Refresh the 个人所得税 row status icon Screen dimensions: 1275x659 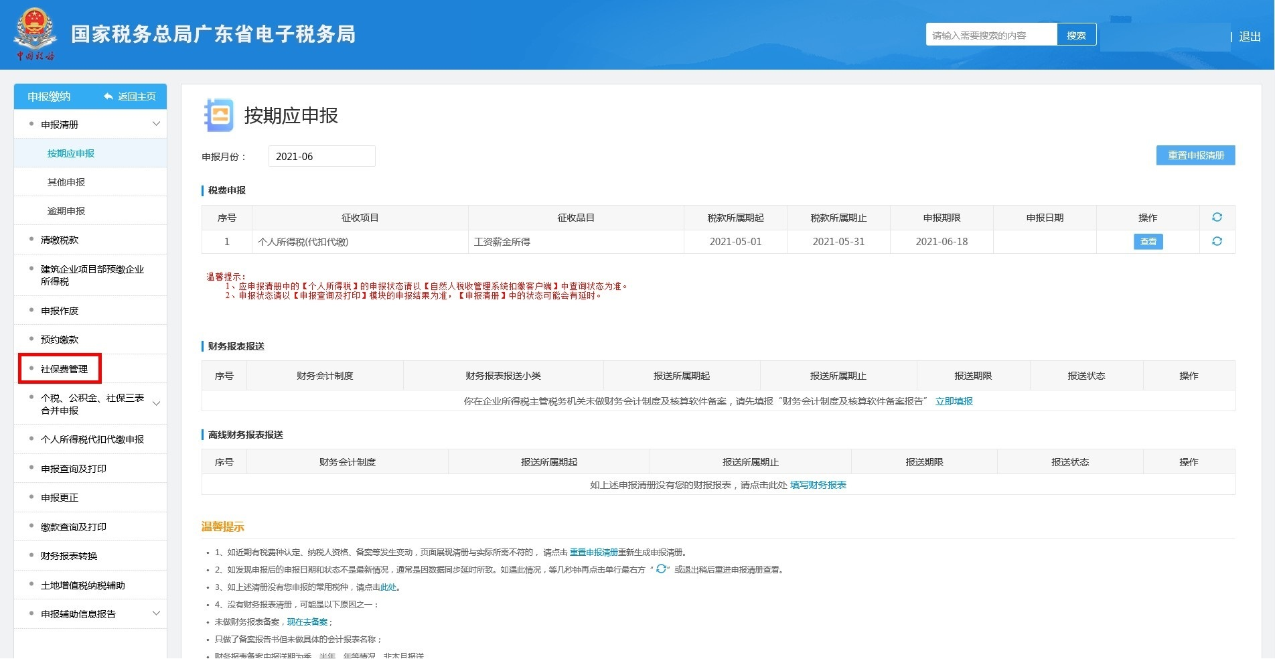pos(1217,241)
